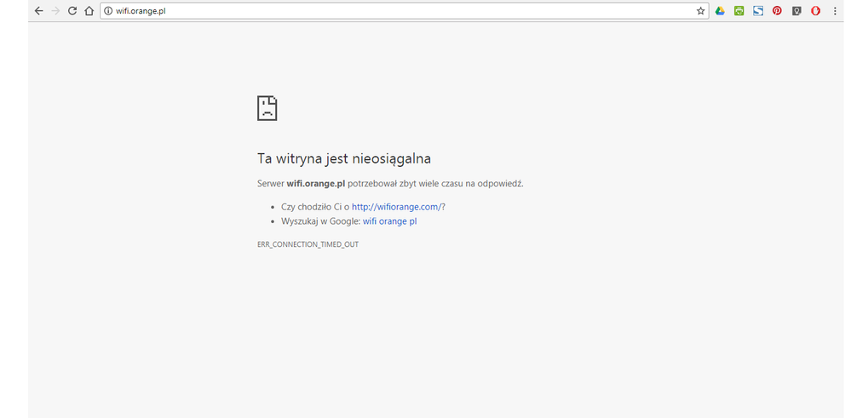Image resolution: width=851 pixels, height=418 pixels.
Task: Open the gray lightbulb extension
Action: tap(796, 11)
